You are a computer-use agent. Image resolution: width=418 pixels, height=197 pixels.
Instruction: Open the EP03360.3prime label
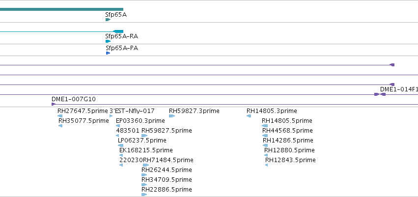[x=140, y=121]
